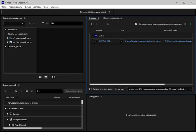Open the Шаблон настроек menu
This screenshot has width=196, height=132.
tap(33, 7)
